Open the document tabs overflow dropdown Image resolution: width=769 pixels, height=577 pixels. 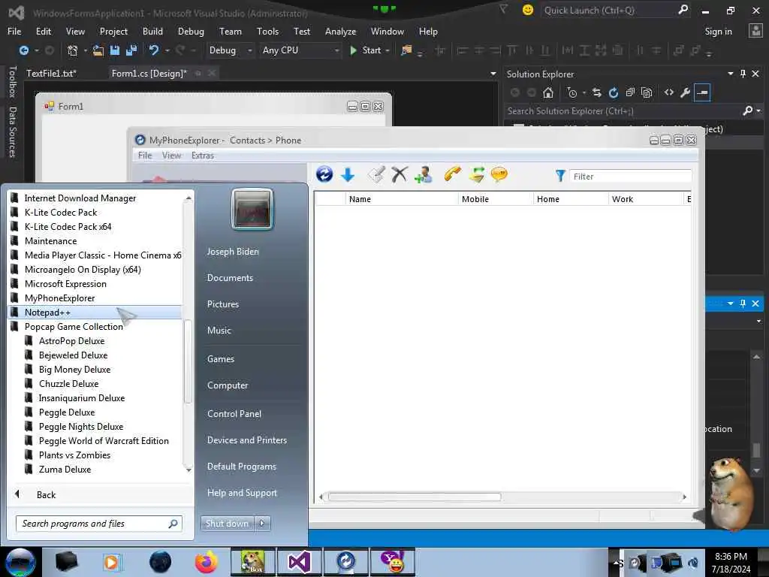[x=493, y=74]
